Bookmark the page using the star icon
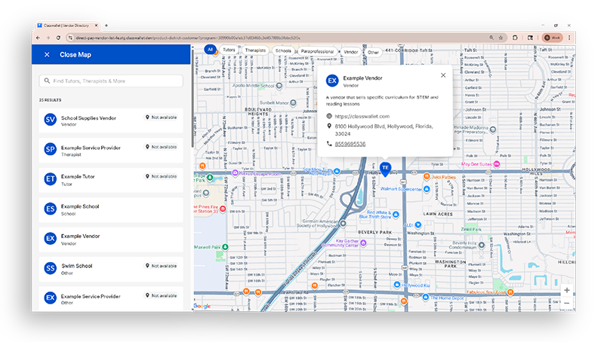Image resolution: width=604 pixels, height=342 pixels. pyautogui.click(x=501, y=38)
